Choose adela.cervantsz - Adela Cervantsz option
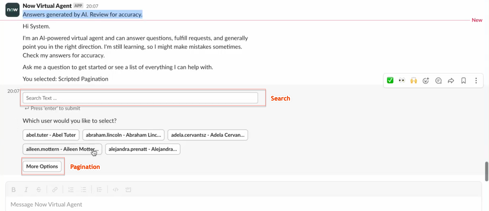 (x=208, y=135)
